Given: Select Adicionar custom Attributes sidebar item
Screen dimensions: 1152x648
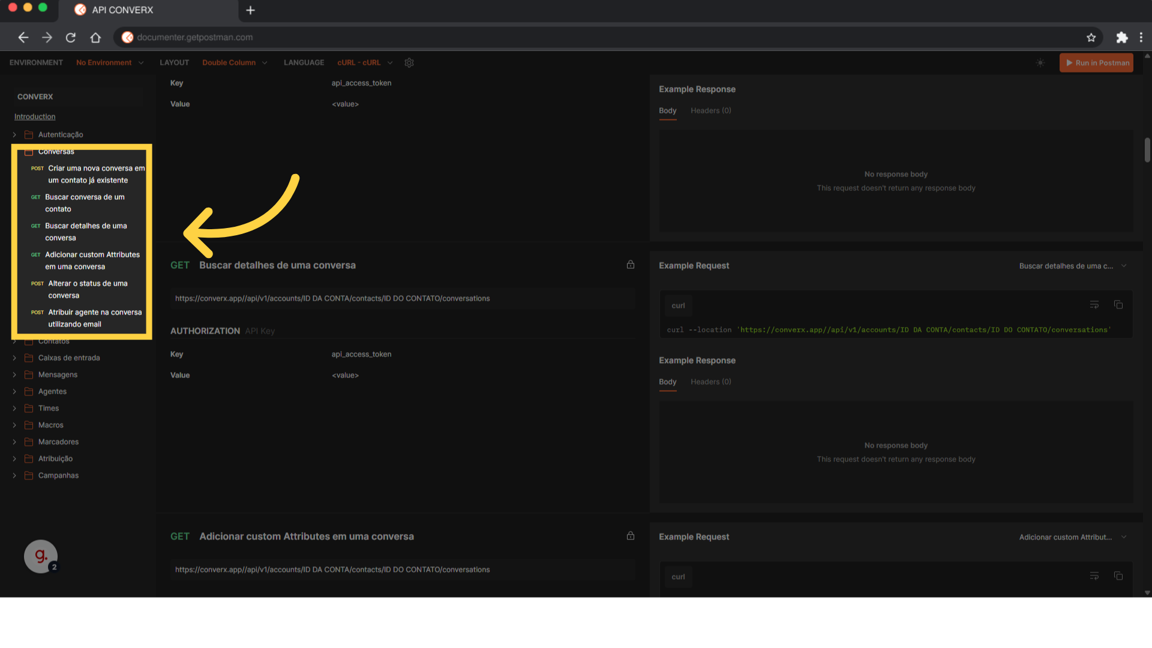Looking at the screenshot, I should click(86, 260).
